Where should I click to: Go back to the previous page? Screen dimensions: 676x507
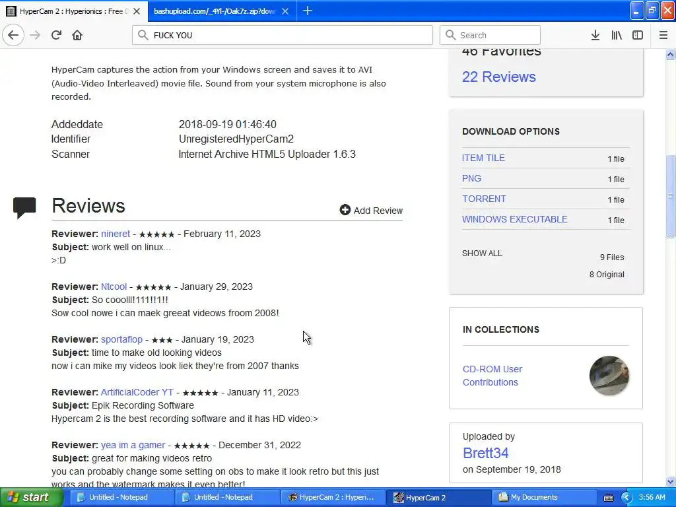point(13,35)
